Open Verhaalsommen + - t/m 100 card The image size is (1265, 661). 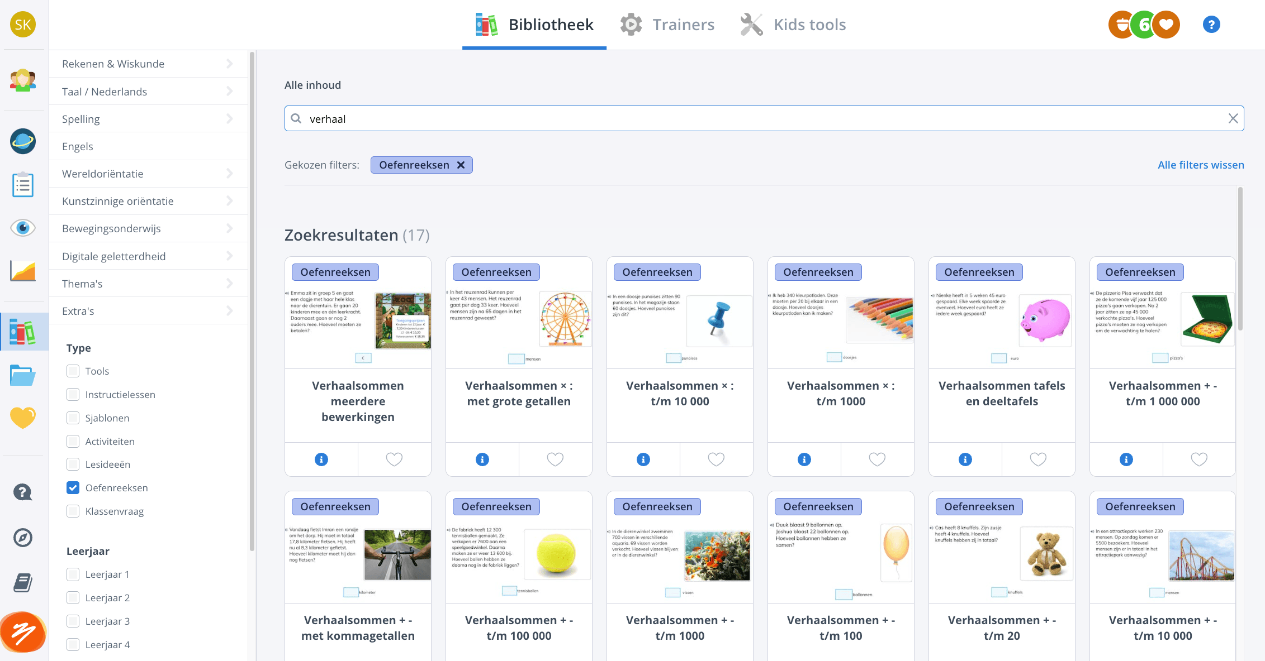click(841, 576)
